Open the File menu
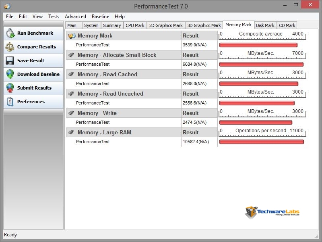Image resolution: width=322 pixels, height=242 pixels. (x=10, y=17)
